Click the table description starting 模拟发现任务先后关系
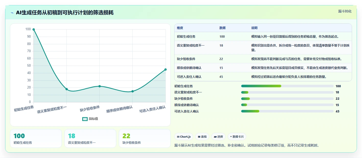 [x=300, y=68]
